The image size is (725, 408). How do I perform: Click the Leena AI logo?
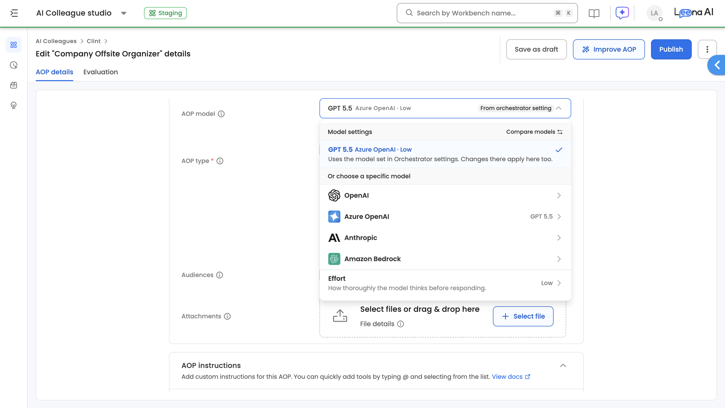(694, 13)
